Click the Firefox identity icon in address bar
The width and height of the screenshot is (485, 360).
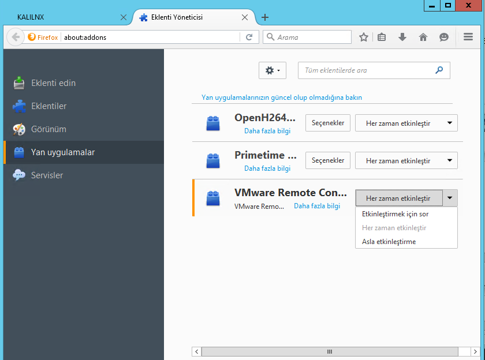(x=32, y=37)
